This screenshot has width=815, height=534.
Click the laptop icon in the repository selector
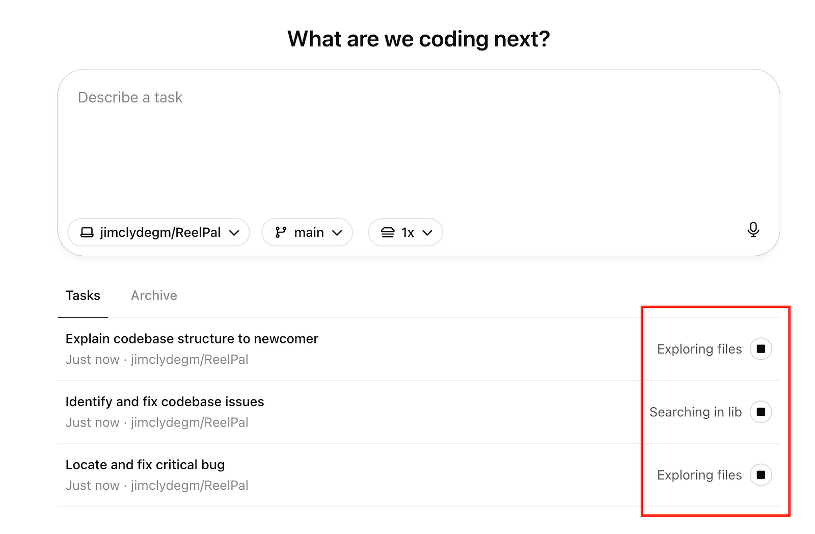[87, 232]
